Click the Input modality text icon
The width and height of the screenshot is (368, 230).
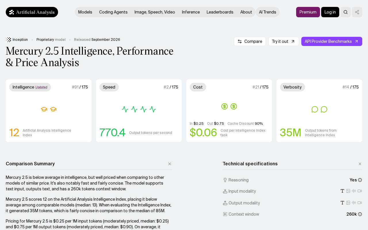[342, 191]
